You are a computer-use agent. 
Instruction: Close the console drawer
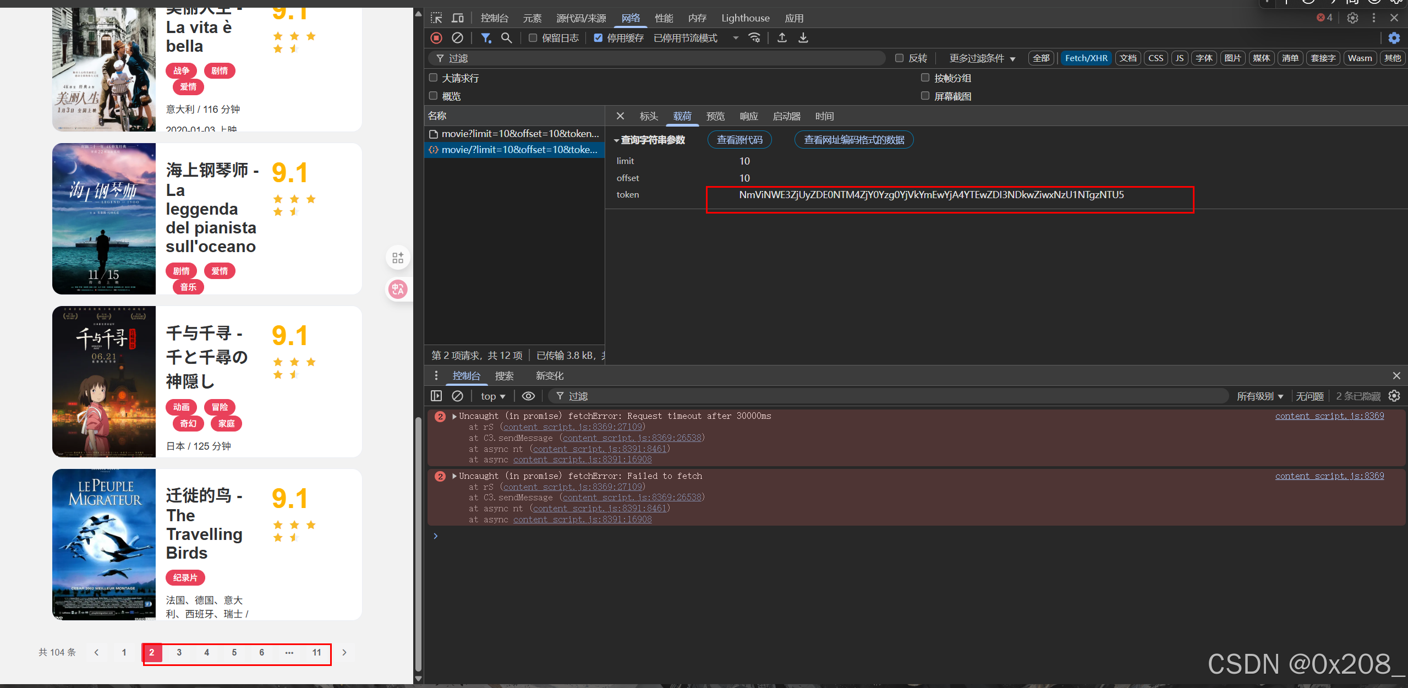1396,376
